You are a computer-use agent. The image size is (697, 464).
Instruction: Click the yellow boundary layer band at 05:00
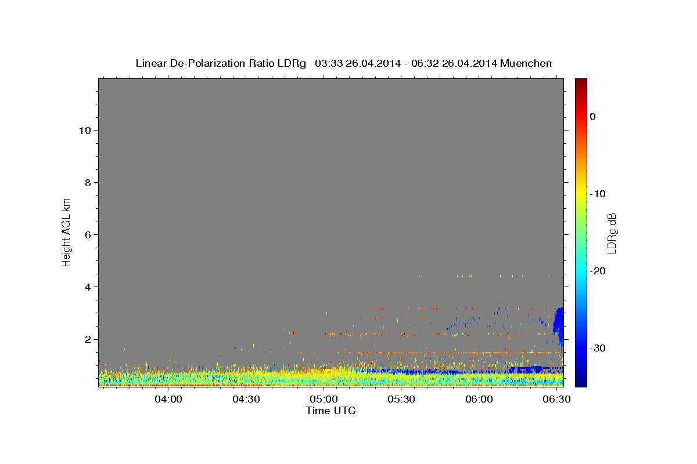pos(324,375)
